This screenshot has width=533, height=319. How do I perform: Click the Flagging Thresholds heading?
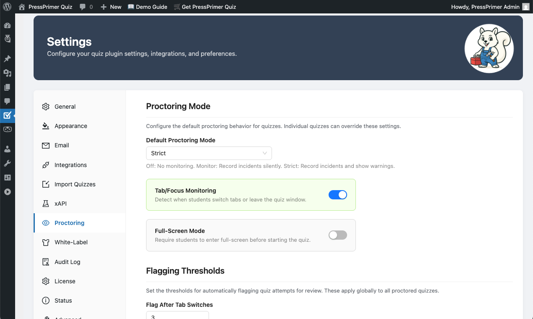185,271
